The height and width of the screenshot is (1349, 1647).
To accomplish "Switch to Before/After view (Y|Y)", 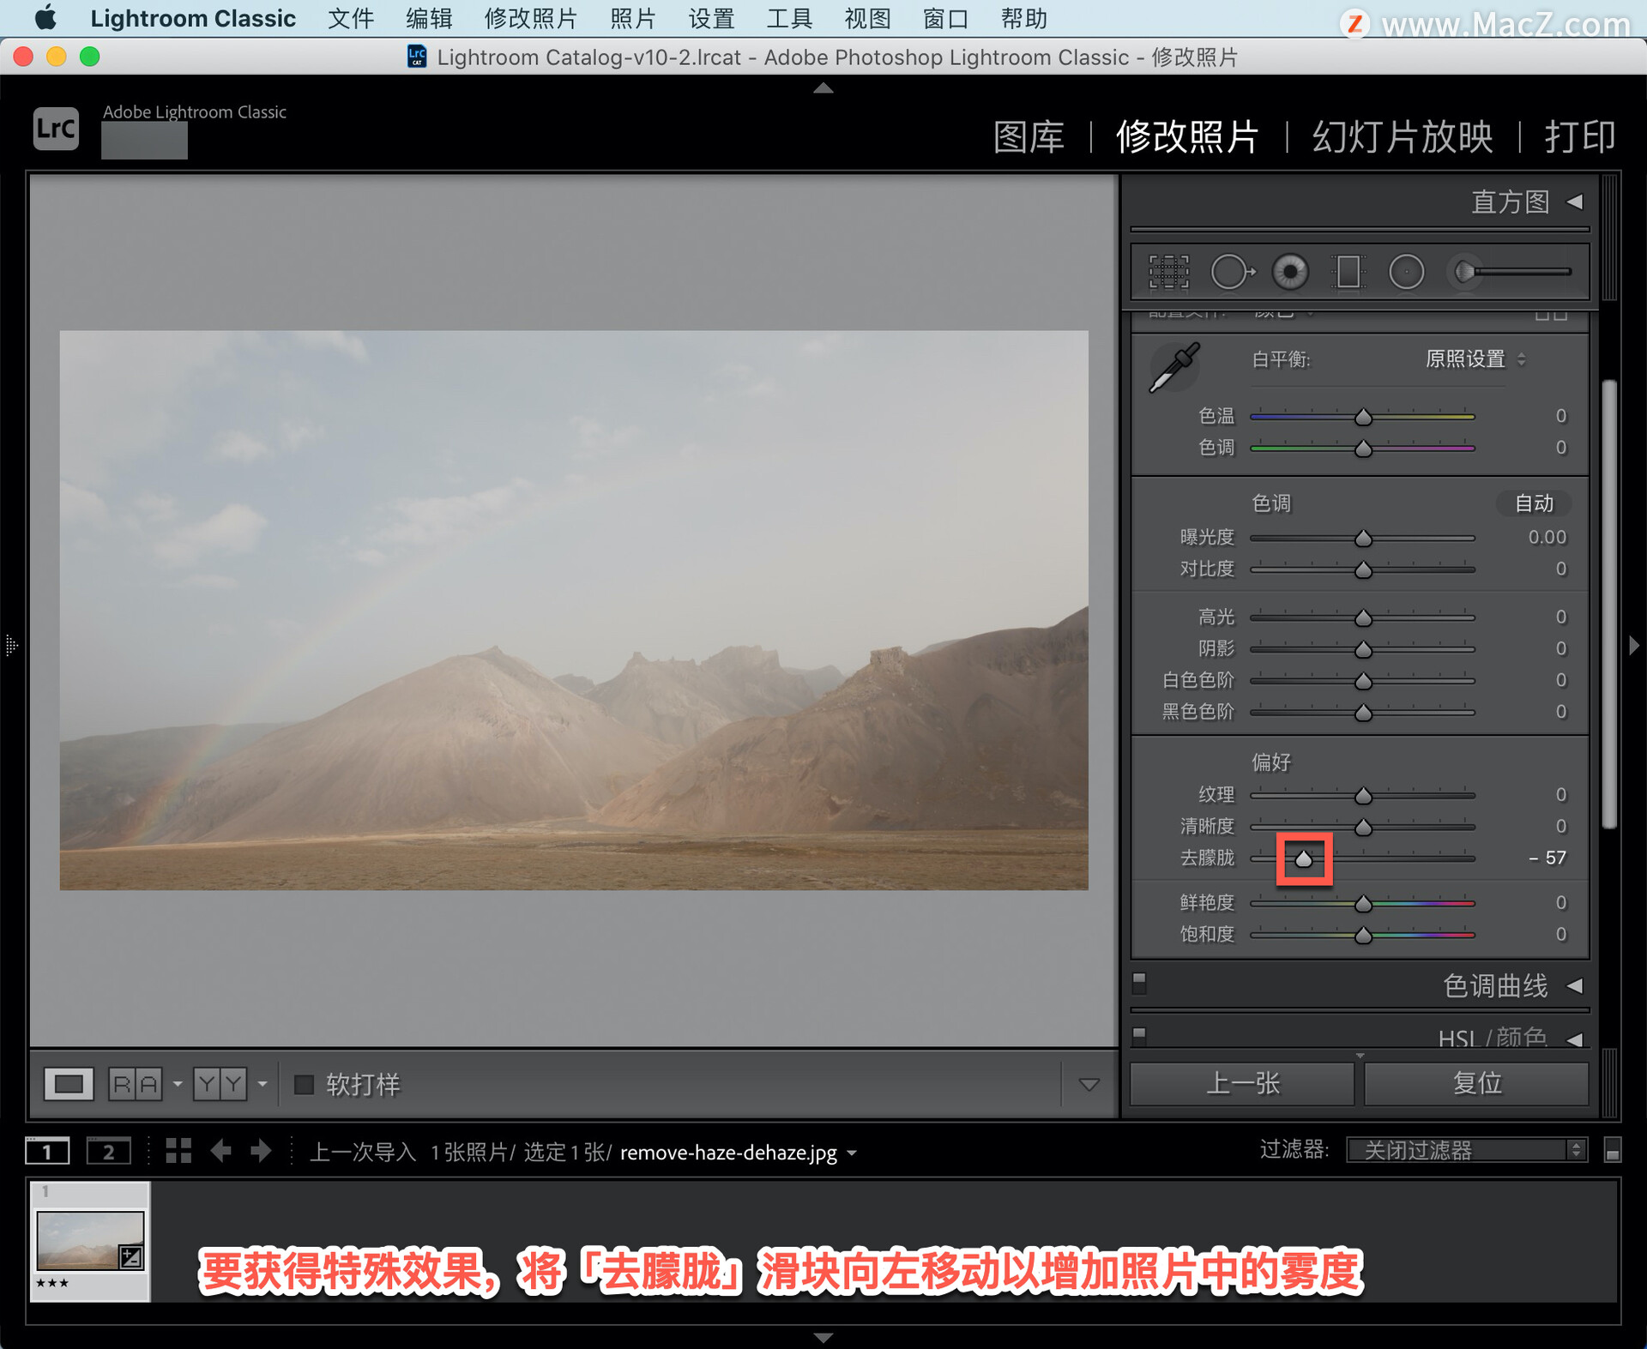I will (220, 1084).
